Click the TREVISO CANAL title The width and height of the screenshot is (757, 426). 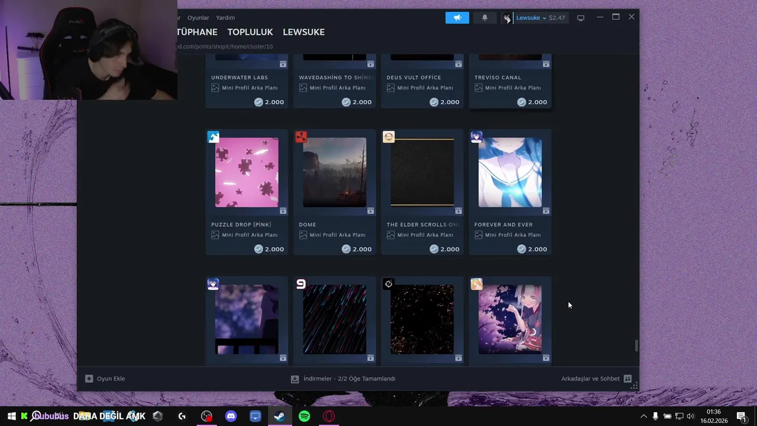coord(498,78)
